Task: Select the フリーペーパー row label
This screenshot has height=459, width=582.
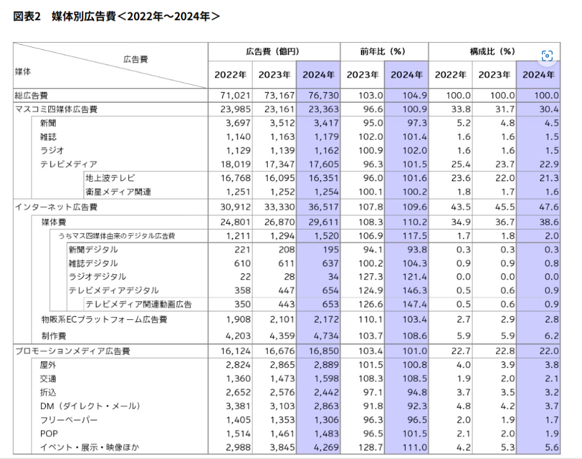Action: (69, 420)
